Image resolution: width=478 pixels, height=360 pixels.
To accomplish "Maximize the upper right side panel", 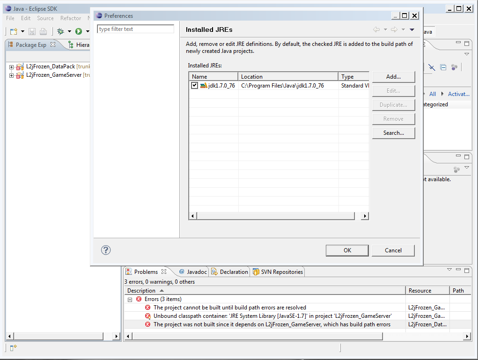I will (x=467, y=43).
